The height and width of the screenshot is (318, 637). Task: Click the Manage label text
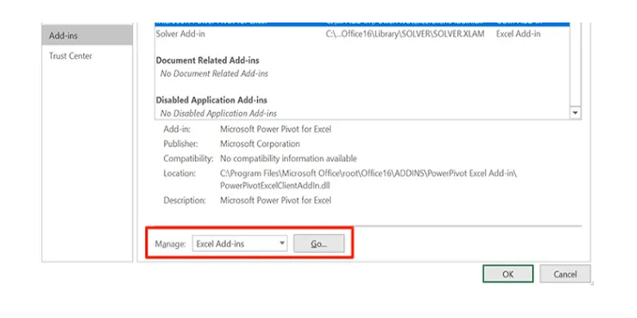tap(170, 244)
